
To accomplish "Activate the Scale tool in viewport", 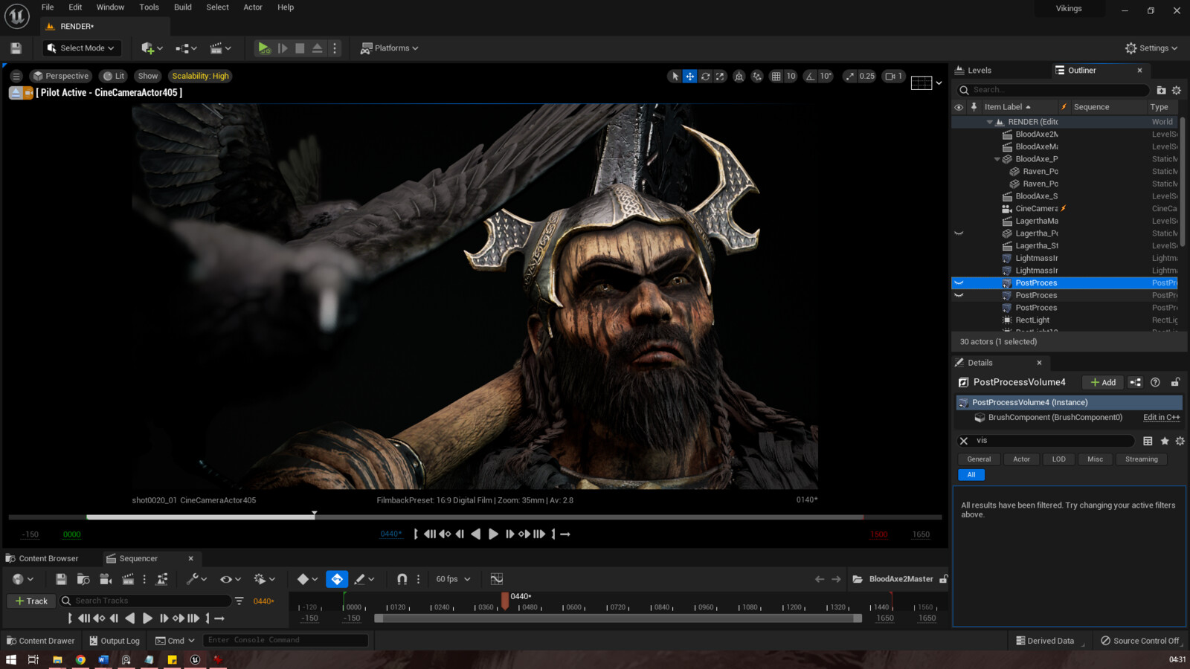I will tap(720, 76).
